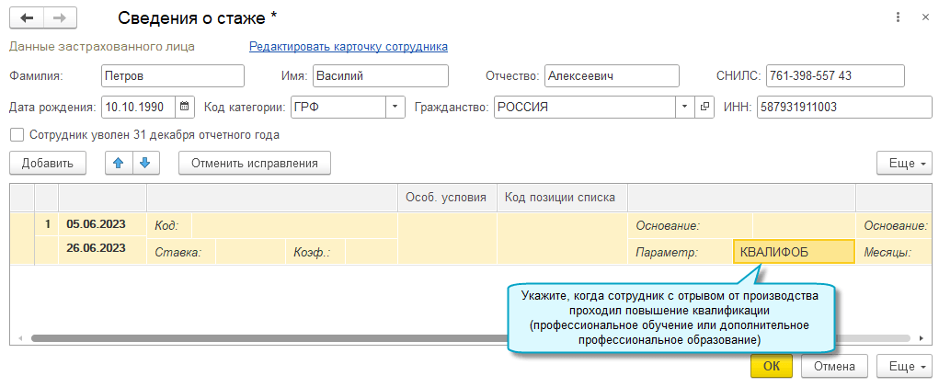The image size is (939, 387).
Task: Toggle Сотрудник уволен 31 декабря checkbox
Action: click(17, 135)
